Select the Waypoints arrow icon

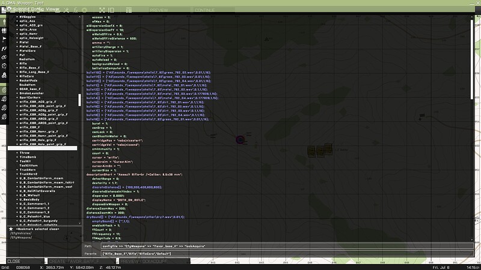click(4, 47)
